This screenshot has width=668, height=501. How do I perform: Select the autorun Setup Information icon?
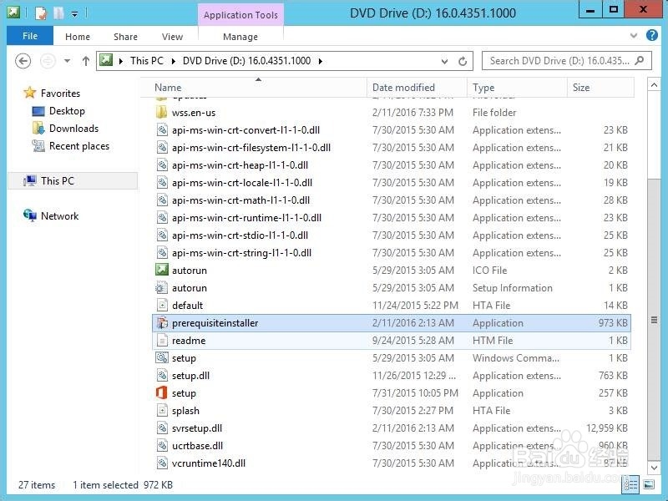162,288
